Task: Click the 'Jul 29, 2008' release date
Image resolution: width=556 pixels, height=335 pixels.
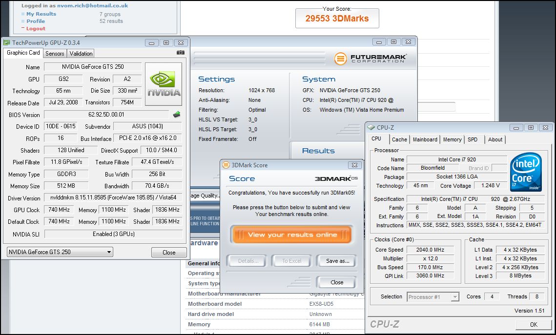Action: (x=63, y=102)
